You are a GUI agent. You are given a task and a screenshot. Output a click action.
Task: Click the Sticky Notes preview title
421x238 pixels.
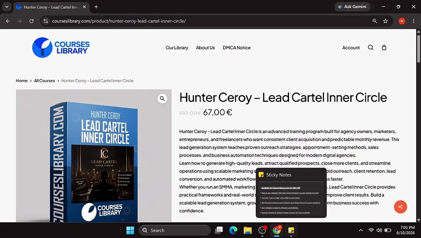pyautogui.click(x=279, y=175)
